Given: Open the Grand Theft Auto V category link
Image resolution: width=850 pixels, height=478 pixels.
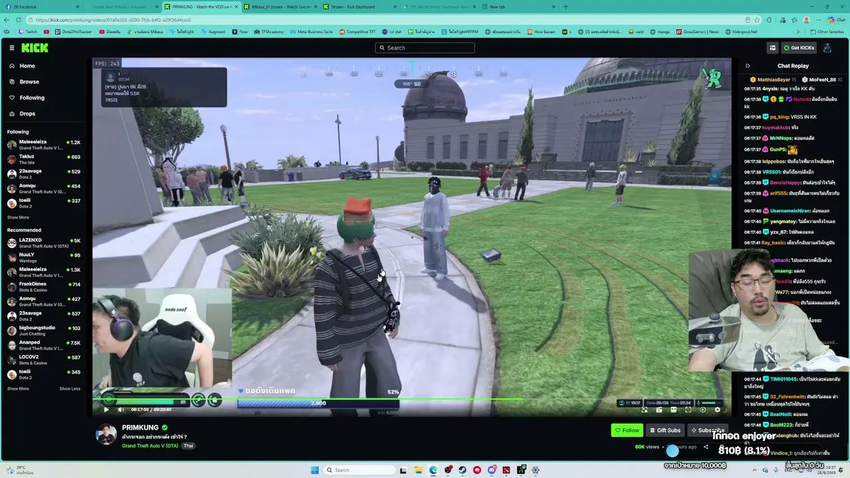Looking at the screenshot, I should pyautogui.click(x=150, y=445).
